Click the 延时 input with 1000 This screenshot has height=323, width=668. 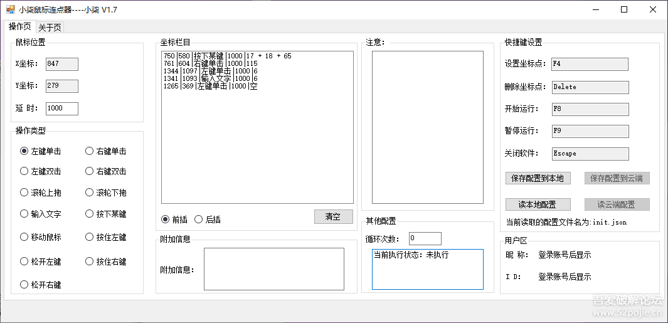tap(61, 109)
